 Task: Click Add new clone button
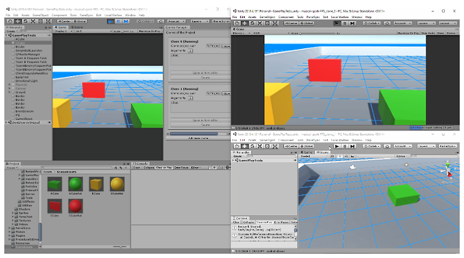click(x=198, y=138)
